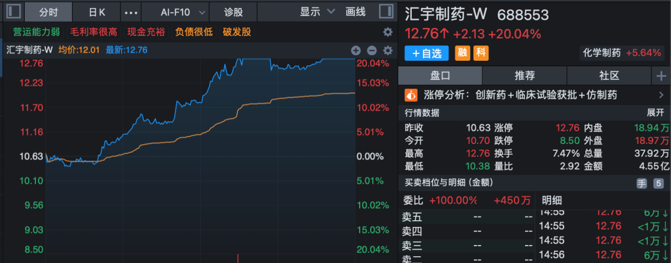This screenshot has height=263, width=671.
Task: Zoom out chart with minus icon
Action: tap(372, 50)
